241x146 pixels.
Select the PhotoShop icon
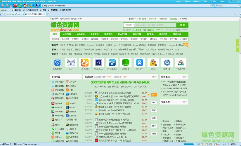(x=98, y=62)
